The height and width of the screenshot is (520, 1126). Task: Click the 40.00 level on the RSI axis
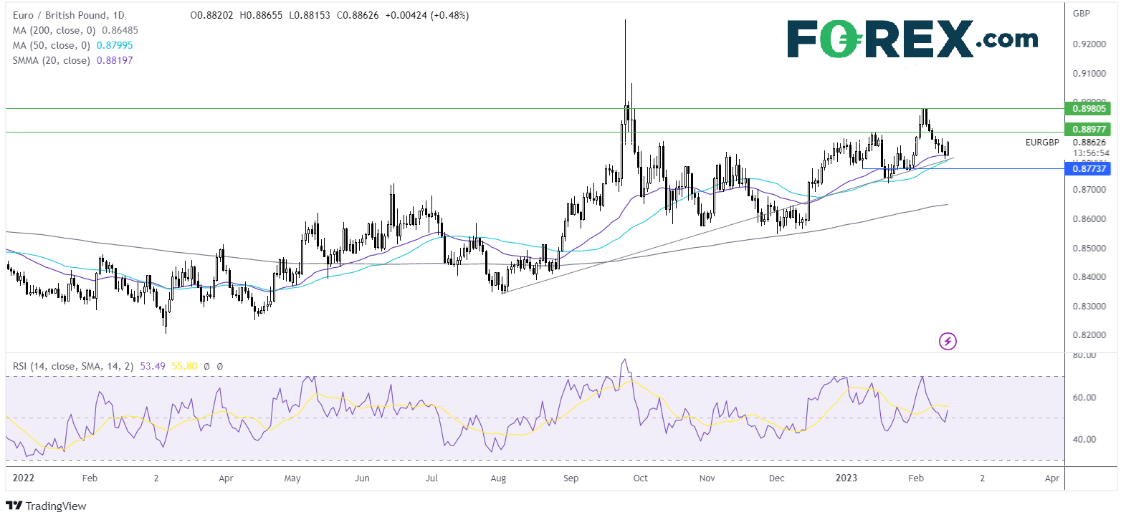tap(1084, 440)
